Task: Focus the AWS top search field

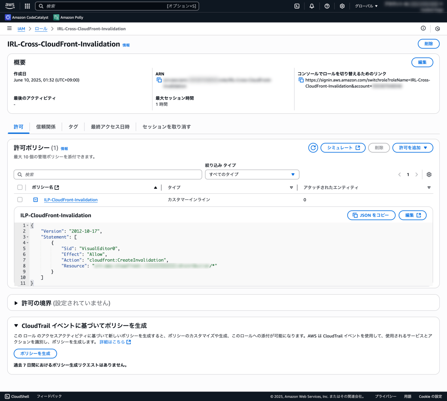Action: (117, 6)
